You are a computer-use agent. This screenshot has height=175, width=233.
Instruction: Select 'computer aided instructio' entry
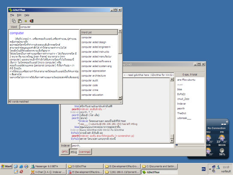point(95,52)
